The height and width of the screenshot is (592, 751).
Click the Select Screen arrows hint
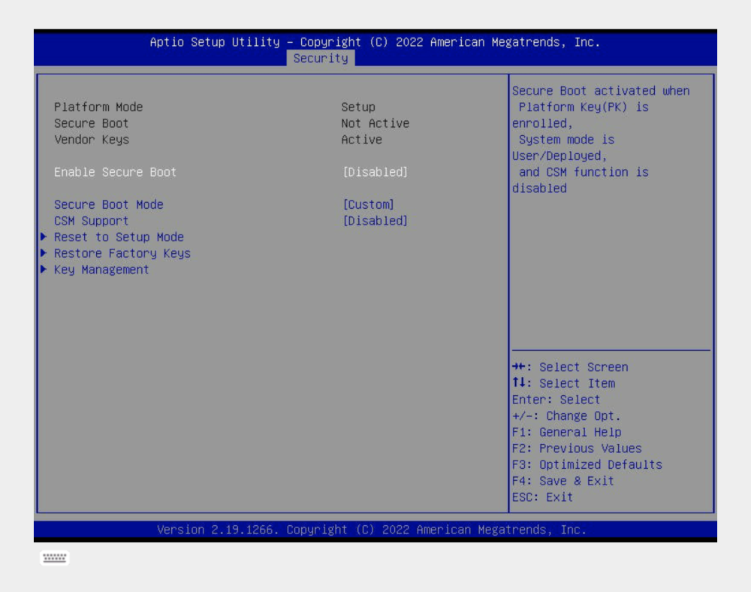570,367
